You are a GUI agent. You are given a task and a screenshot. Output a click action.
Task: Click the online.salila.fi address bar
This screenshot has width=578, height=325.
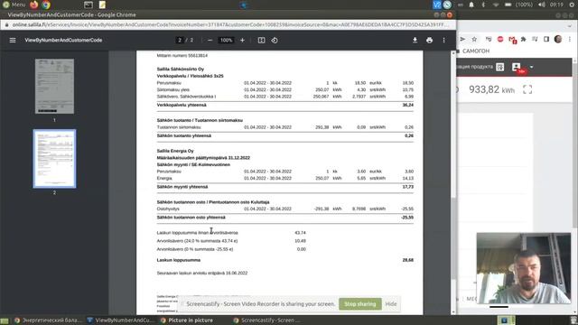pos(230,24)
